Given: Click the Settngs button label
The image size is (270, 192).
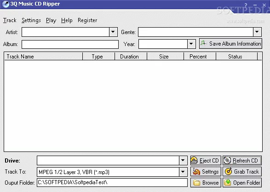Looking at the screenshot, I should [210, 172].
